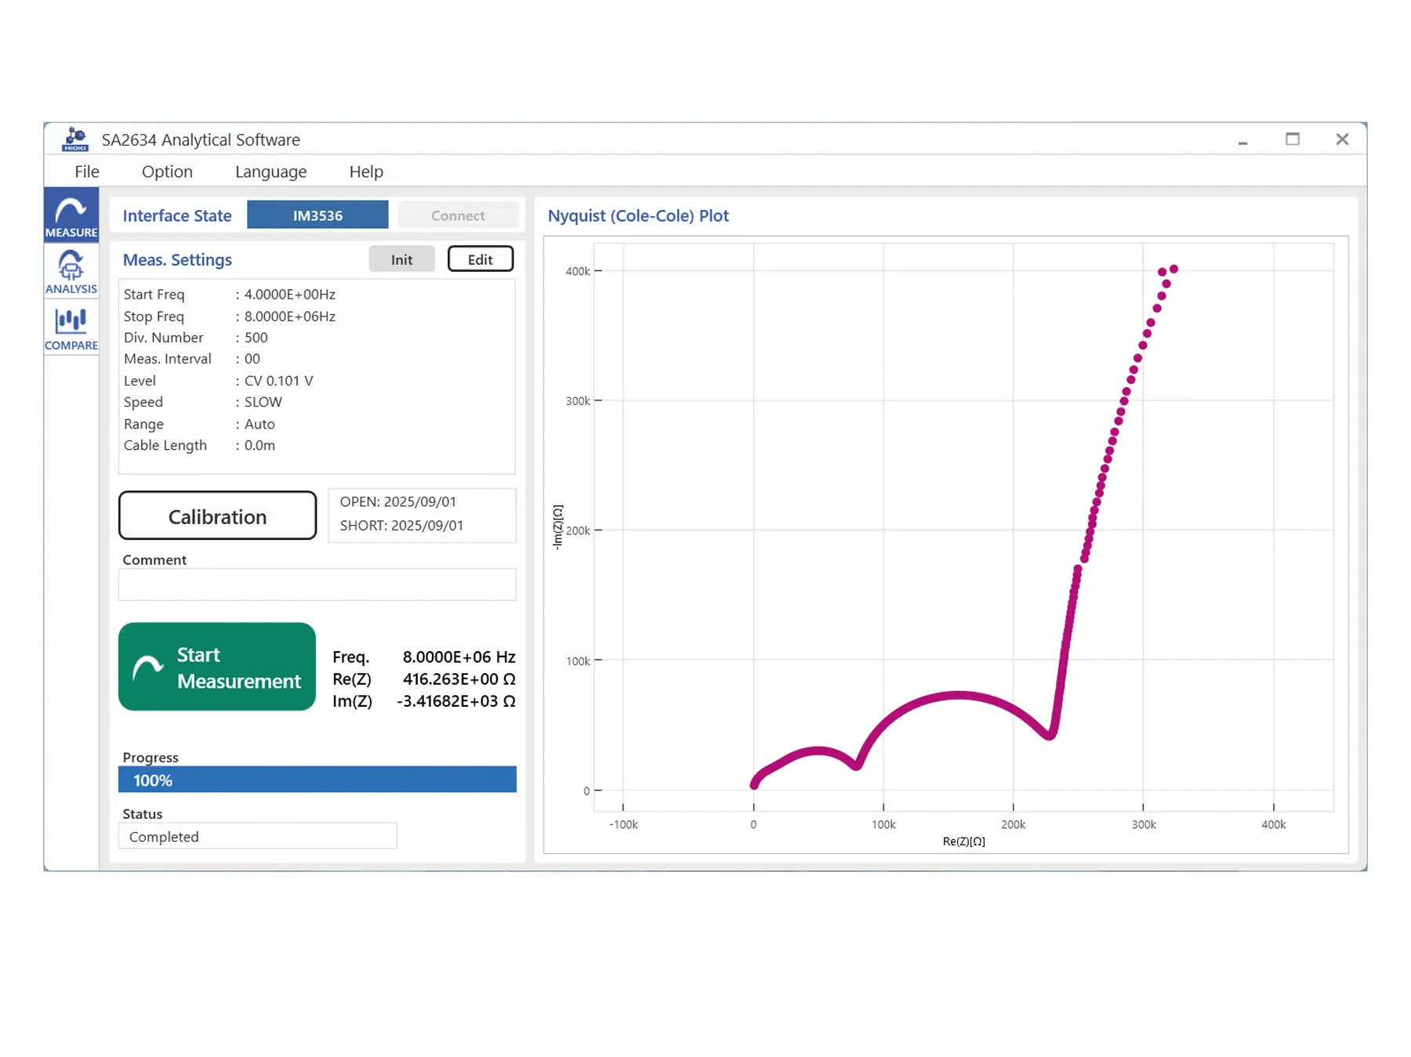The height and width of the screenshot is (1057, 1411).
Task: Click the 100% progress bar
Action: click(x=317, y=780)
